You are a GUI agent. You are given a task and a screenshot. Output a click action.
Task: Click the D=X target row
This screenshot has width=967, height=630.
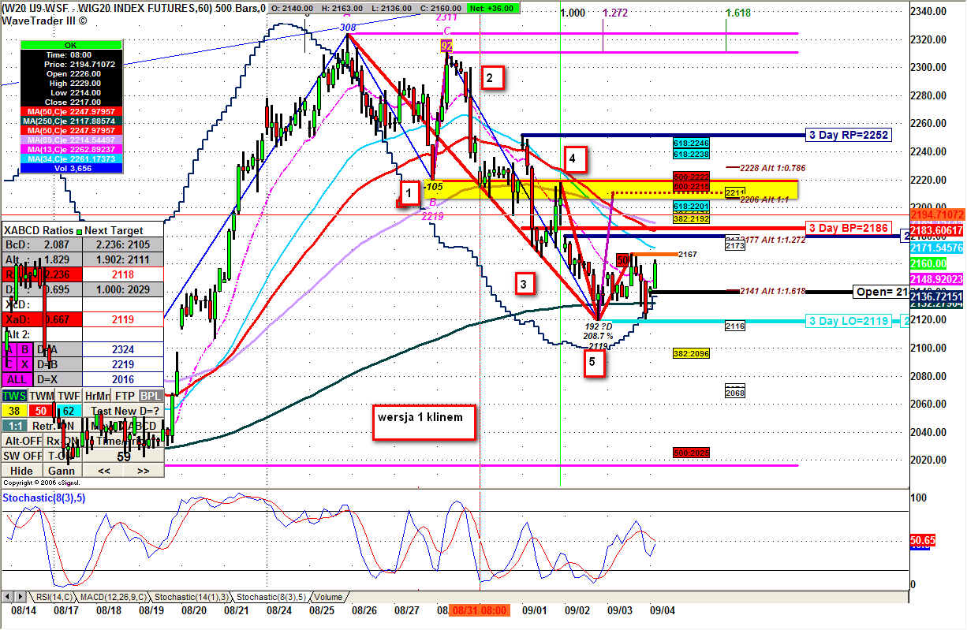click(x=58, y=379)
